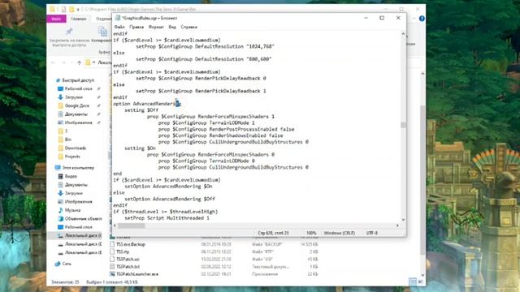Click the Копировать icon in Explorer ribbon
520x292 pixels.
click(x=102, y=32)
